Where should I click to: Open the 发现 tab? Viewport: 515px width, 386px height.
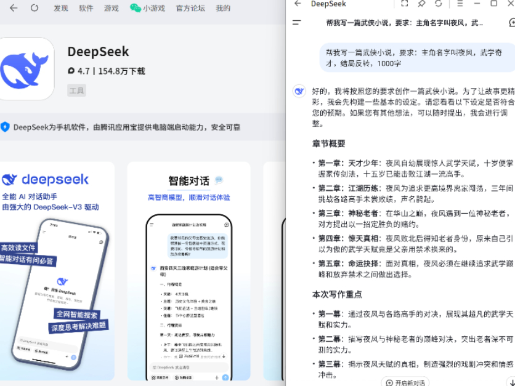61,8
